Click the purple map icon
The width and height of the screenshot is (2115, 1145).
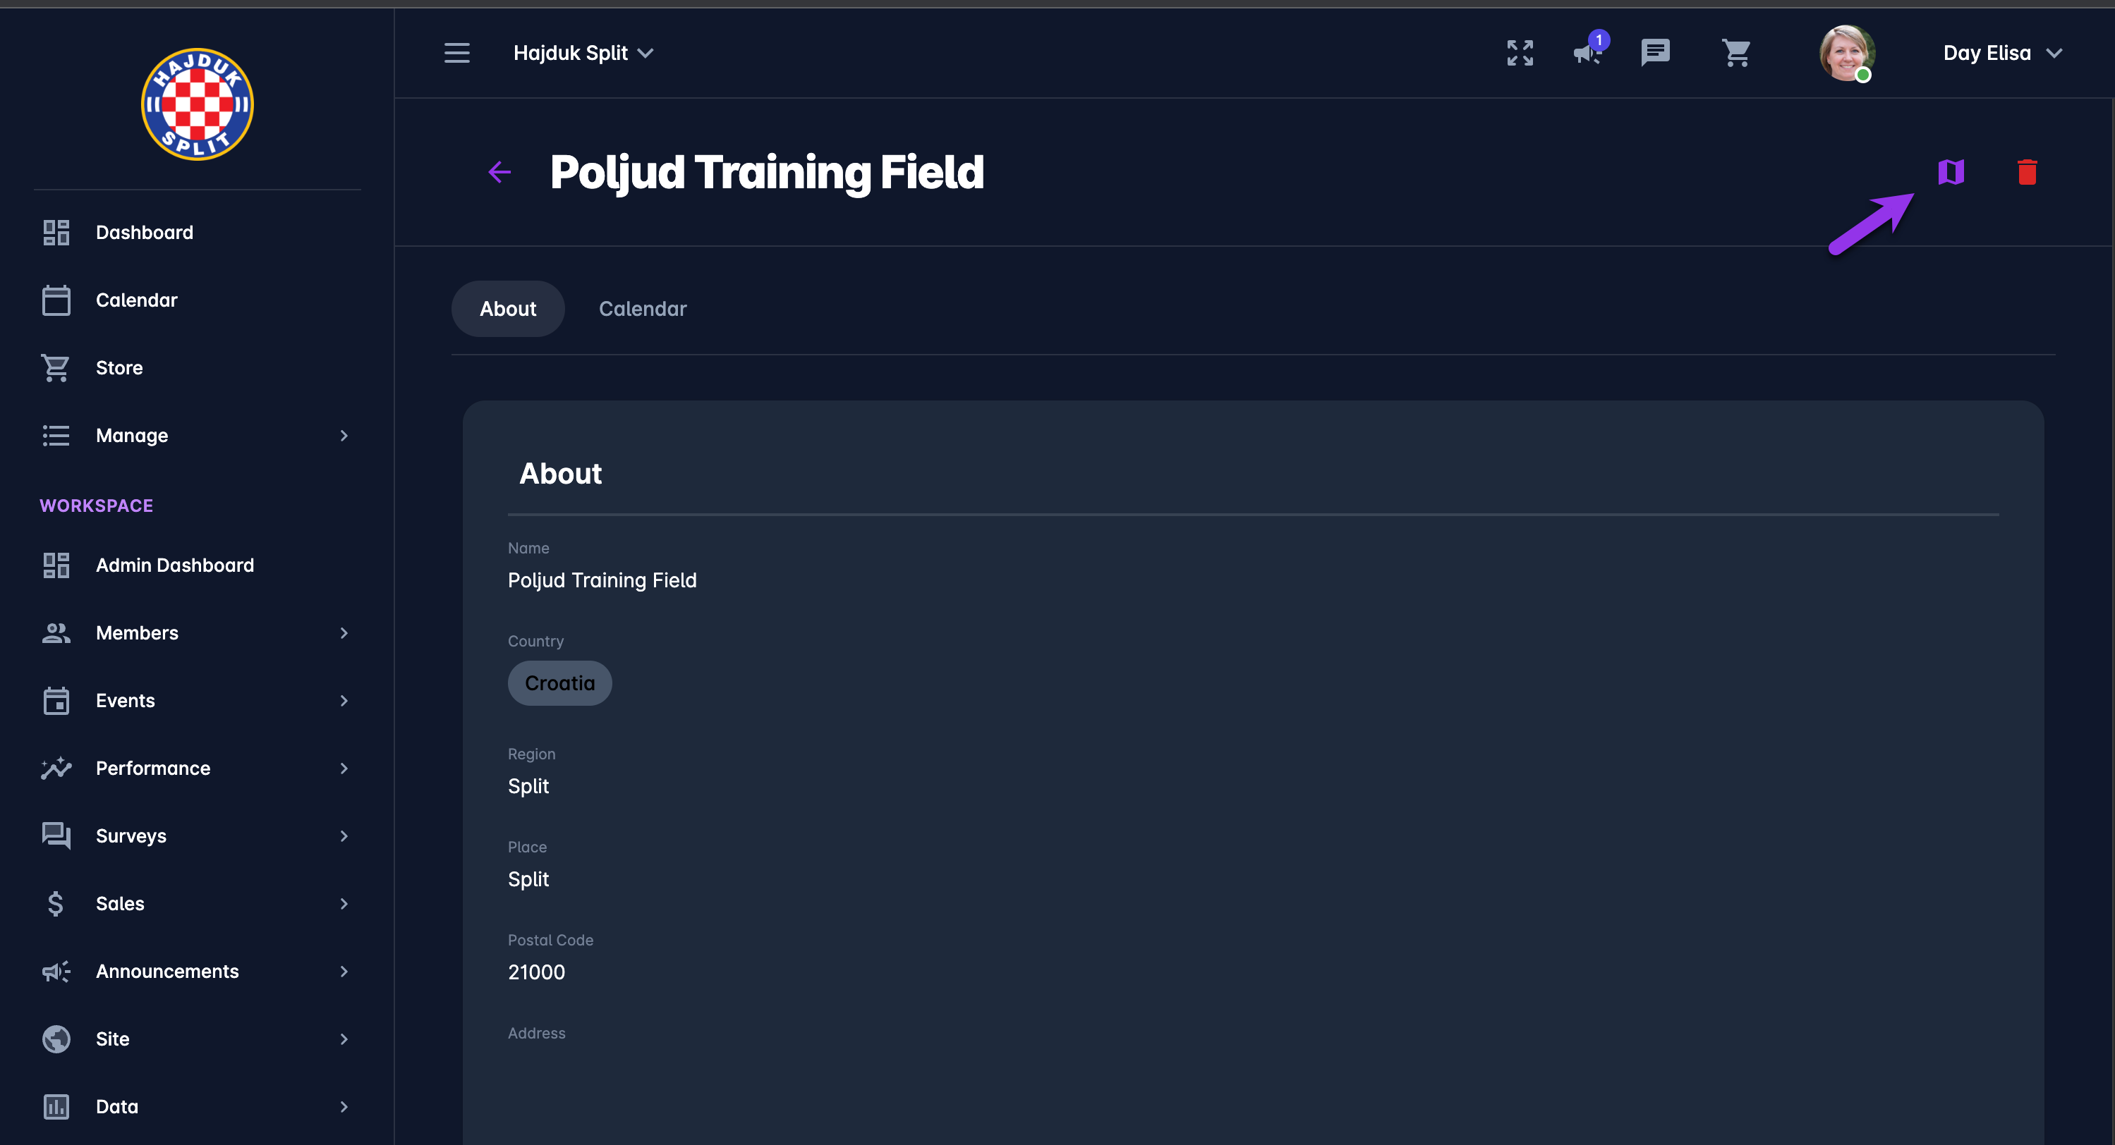point(1951,172)
